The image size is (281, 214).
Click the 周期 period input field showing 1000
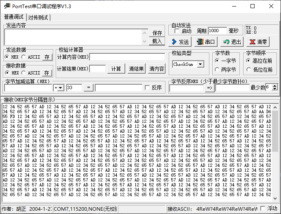(218, 31)
